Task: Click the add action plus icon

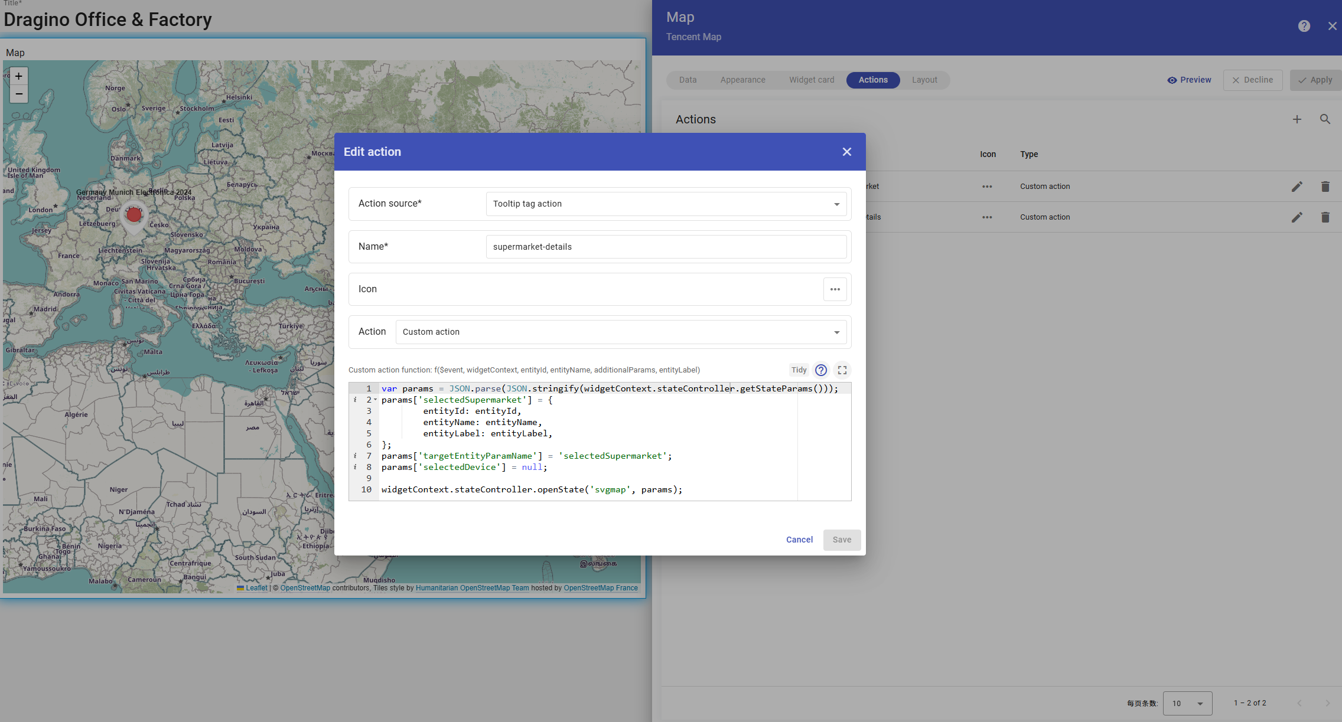Action: coord(1297,119)
